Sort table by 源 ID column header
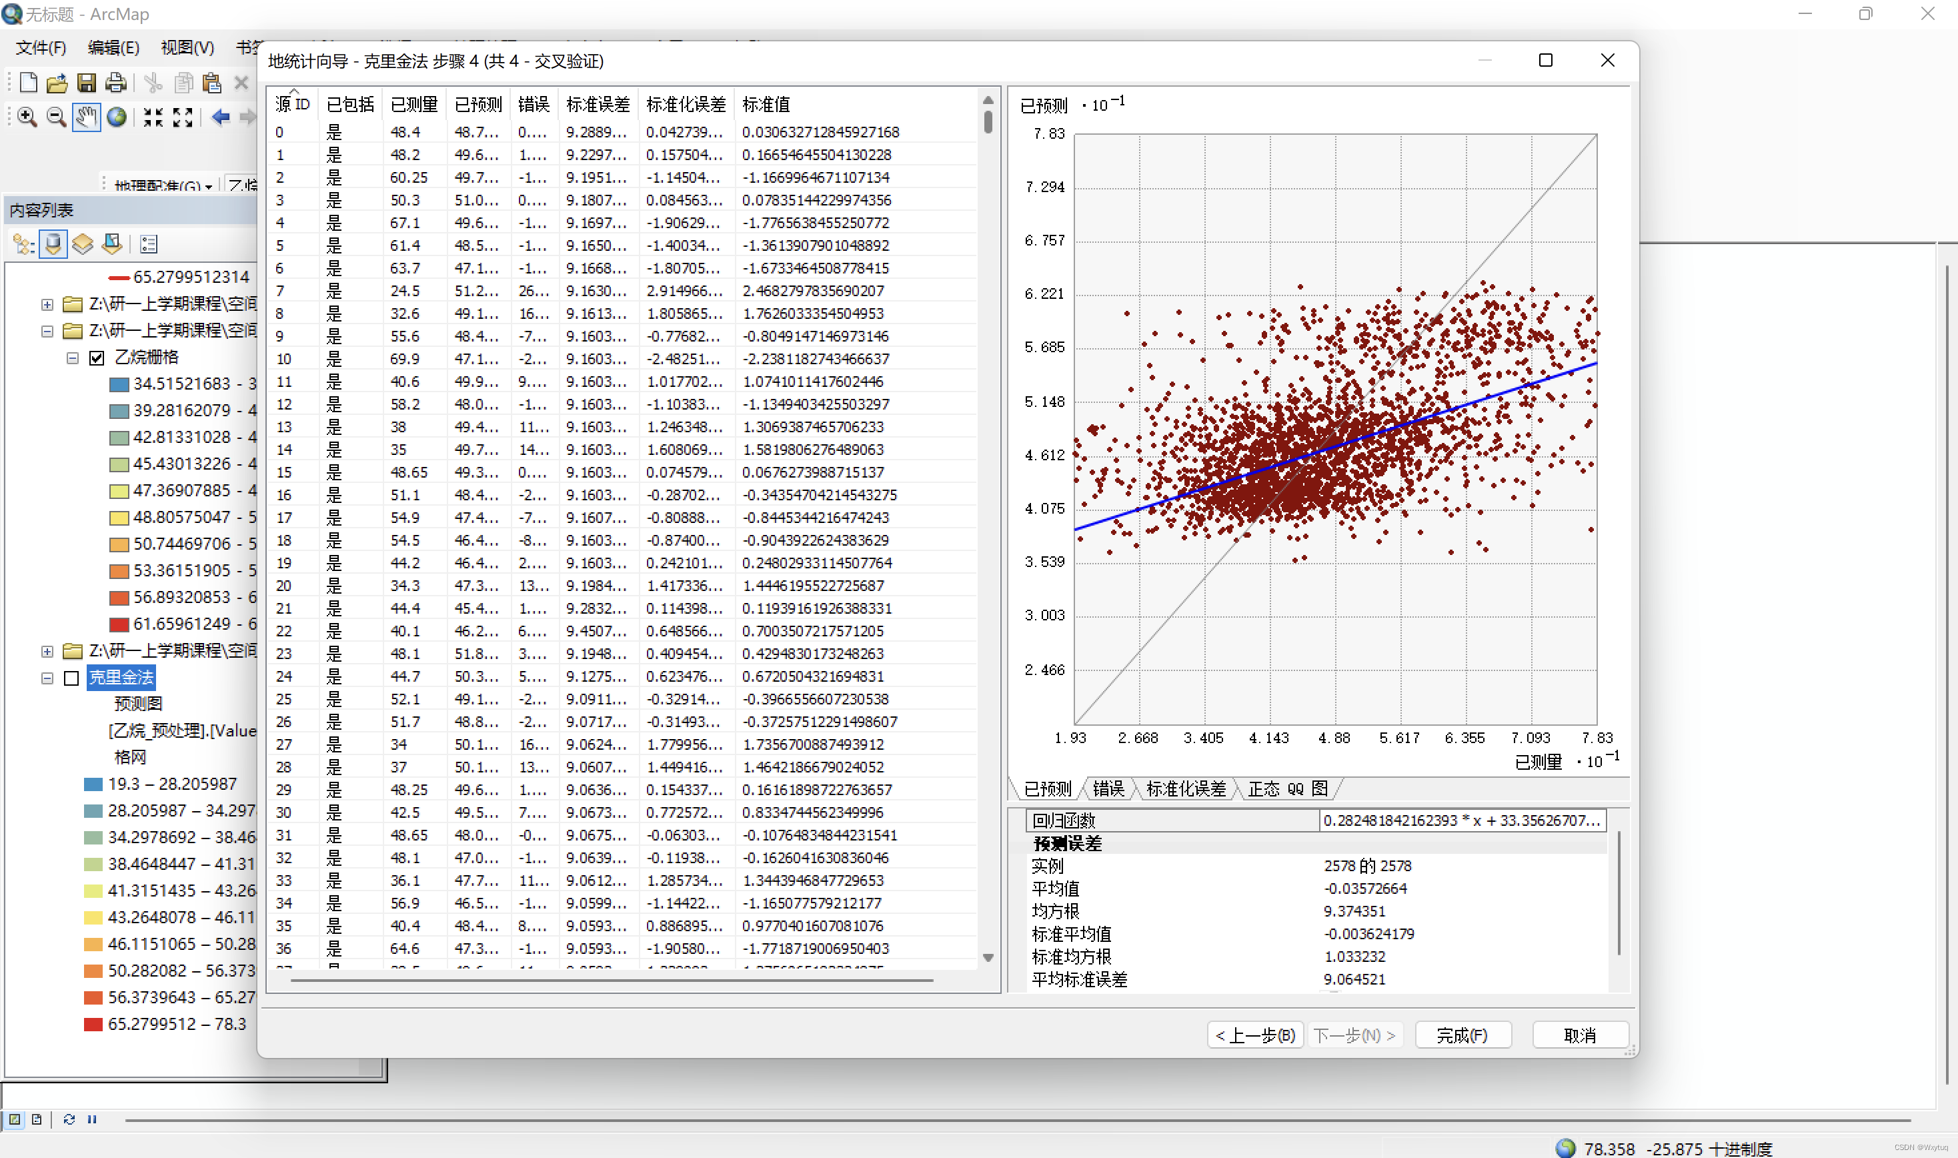The width and height of the screenshot is (1958, 1158). 293,104
